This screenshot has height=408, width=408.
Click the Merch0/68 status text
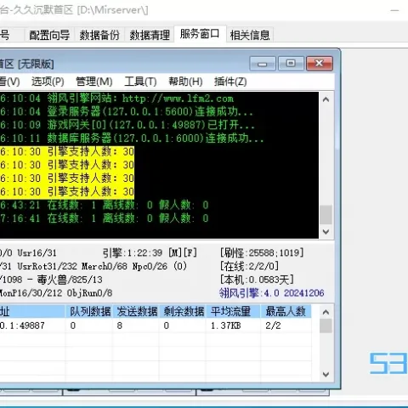click(x=105, y=266)
